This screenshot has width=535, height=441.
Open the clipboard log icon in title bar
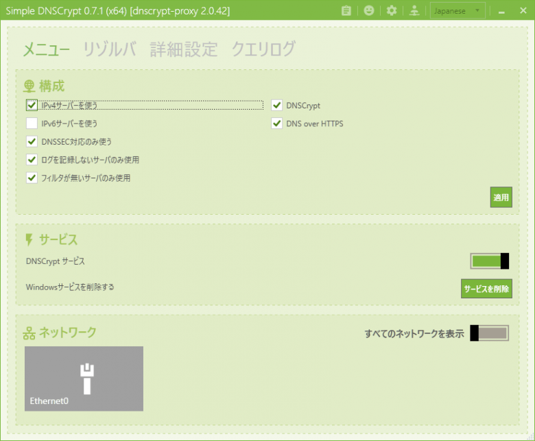346,11
